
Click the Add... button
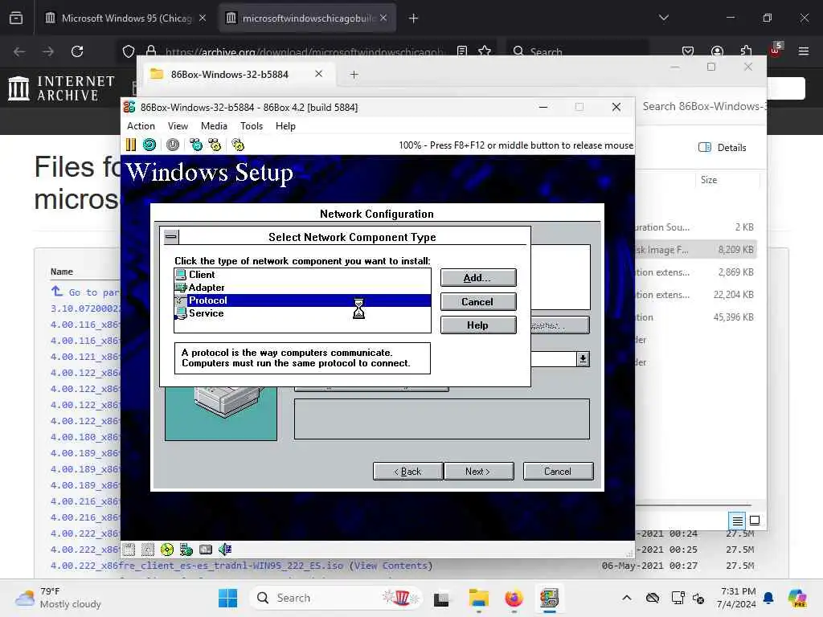tap(477, 278)
